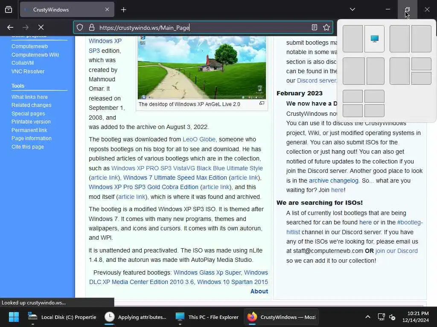437x327 pixels.
Task: Open the Discord server link
Action: point(317,80)
